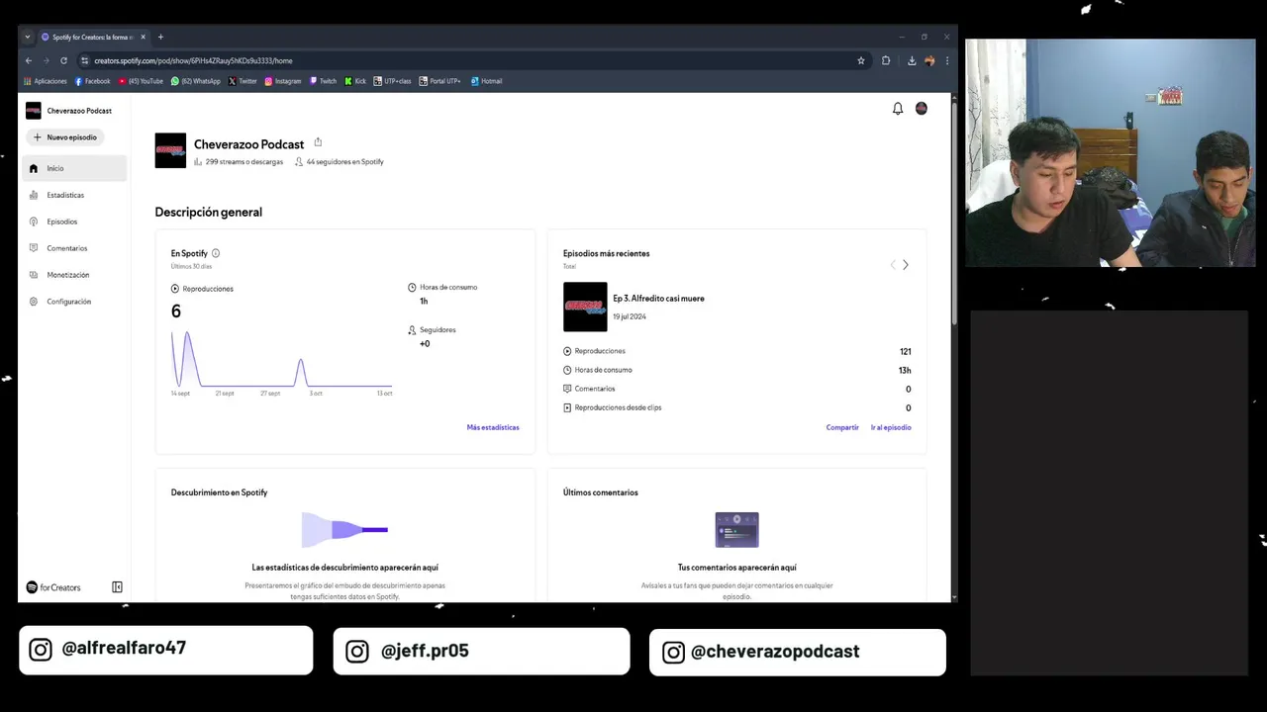Viewport: 1267px width, 712px height.
Task: Click the Episodios icon in sidebar
Action: click(x=34, y=222)
